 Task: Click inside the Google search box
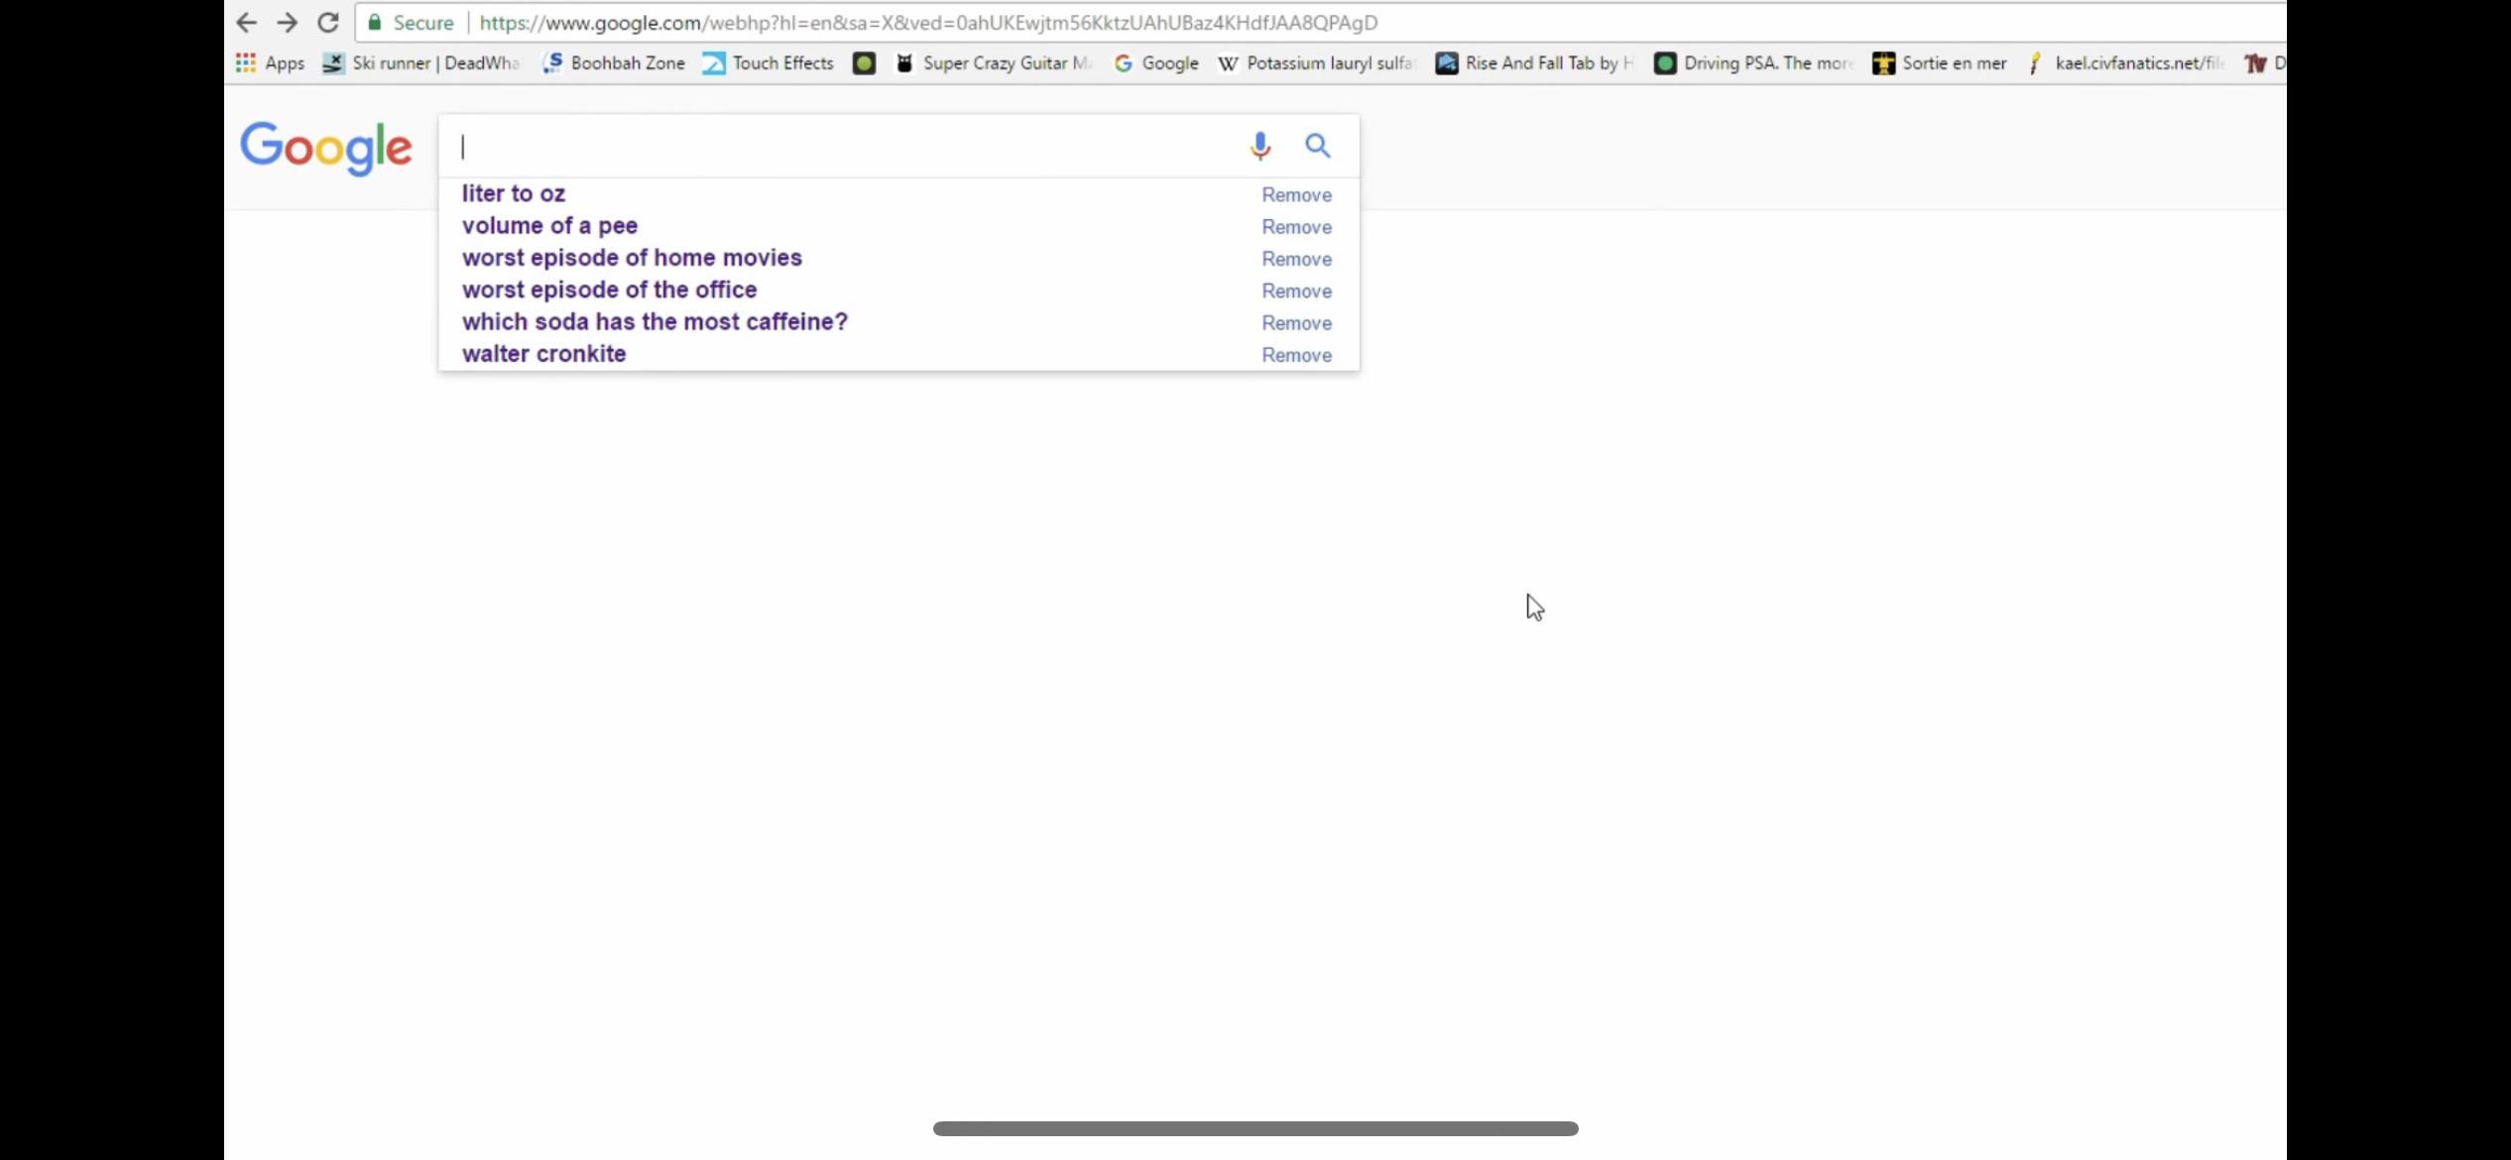click(843, 146)
